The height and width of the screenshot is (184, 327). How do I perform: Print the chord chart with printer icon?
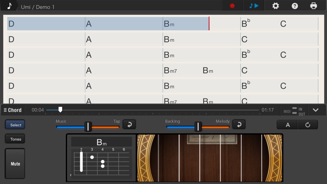(x=313, y=6)
